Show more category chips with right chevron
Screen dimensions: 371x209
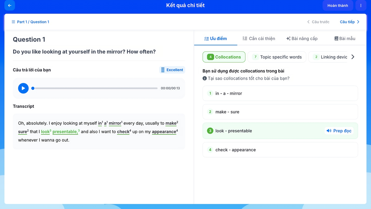[x=353, y=57]
